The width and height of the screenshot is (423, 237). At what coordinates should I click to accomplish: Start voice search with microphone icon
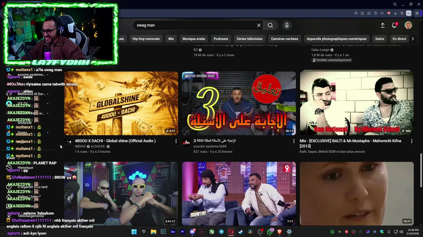(287, 25)
